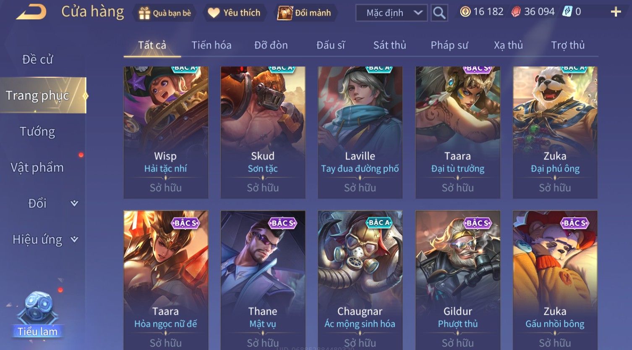Tap the plus icon to add currency
The height and width of the screenshot is (350, 632).
coord(615,12)
